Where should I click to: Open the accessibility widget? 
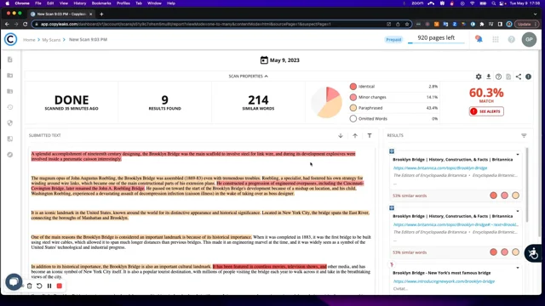(534, 253)
